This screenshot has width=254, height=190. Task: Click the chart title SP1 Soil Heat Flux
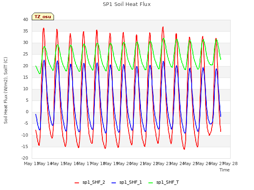pos(127,4)
